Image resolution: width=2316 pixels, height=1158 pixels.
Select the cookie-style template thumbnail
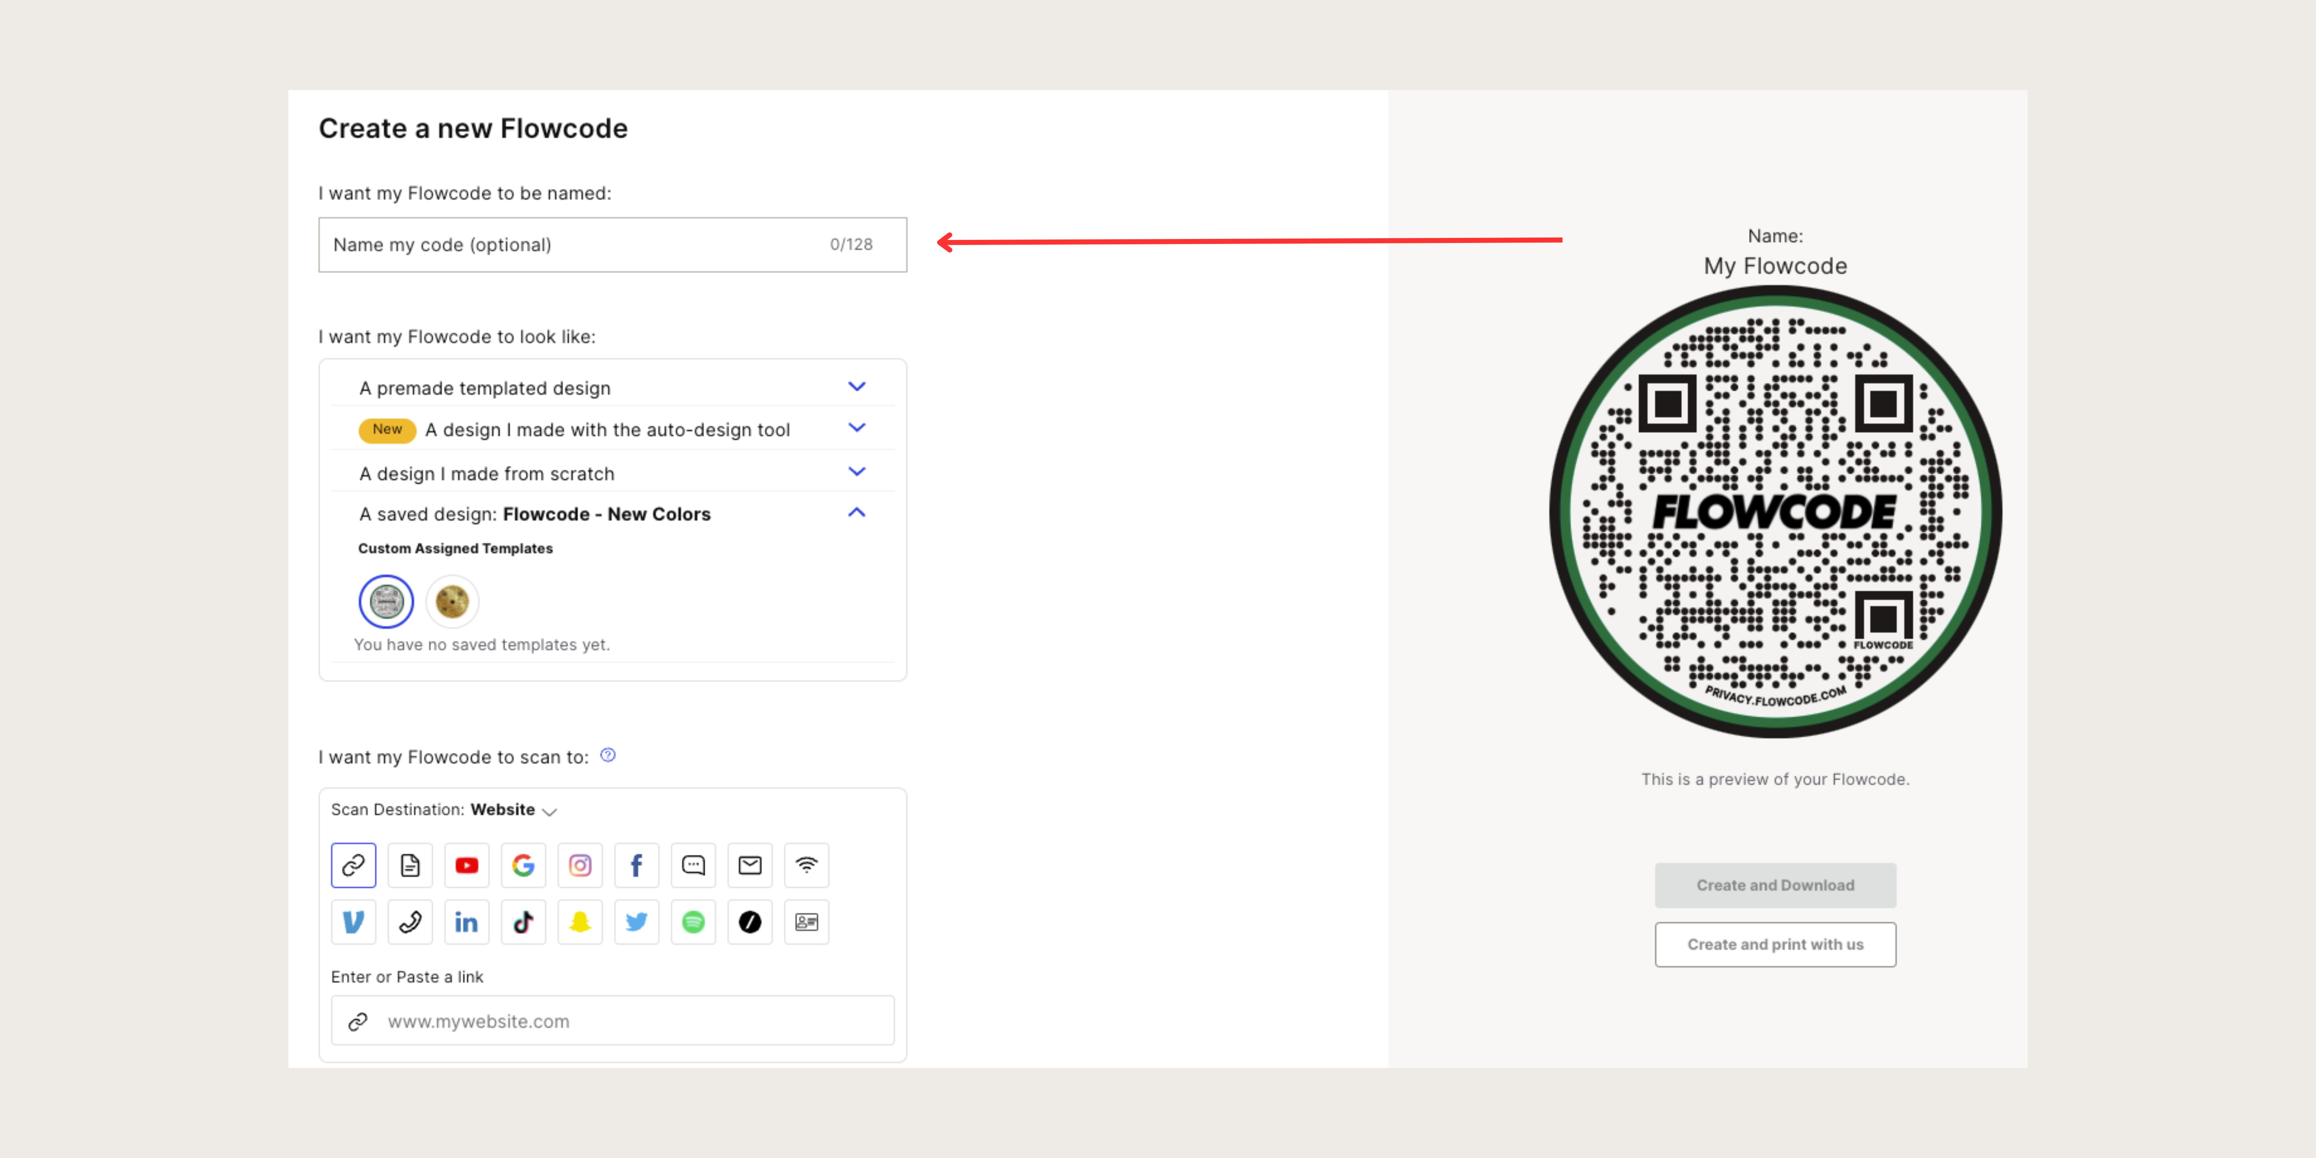point(452,600)
